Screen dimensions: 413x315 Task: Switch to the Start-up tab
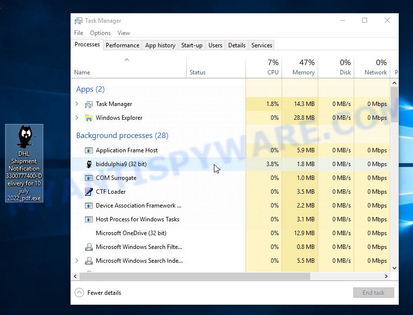(192, 45)
